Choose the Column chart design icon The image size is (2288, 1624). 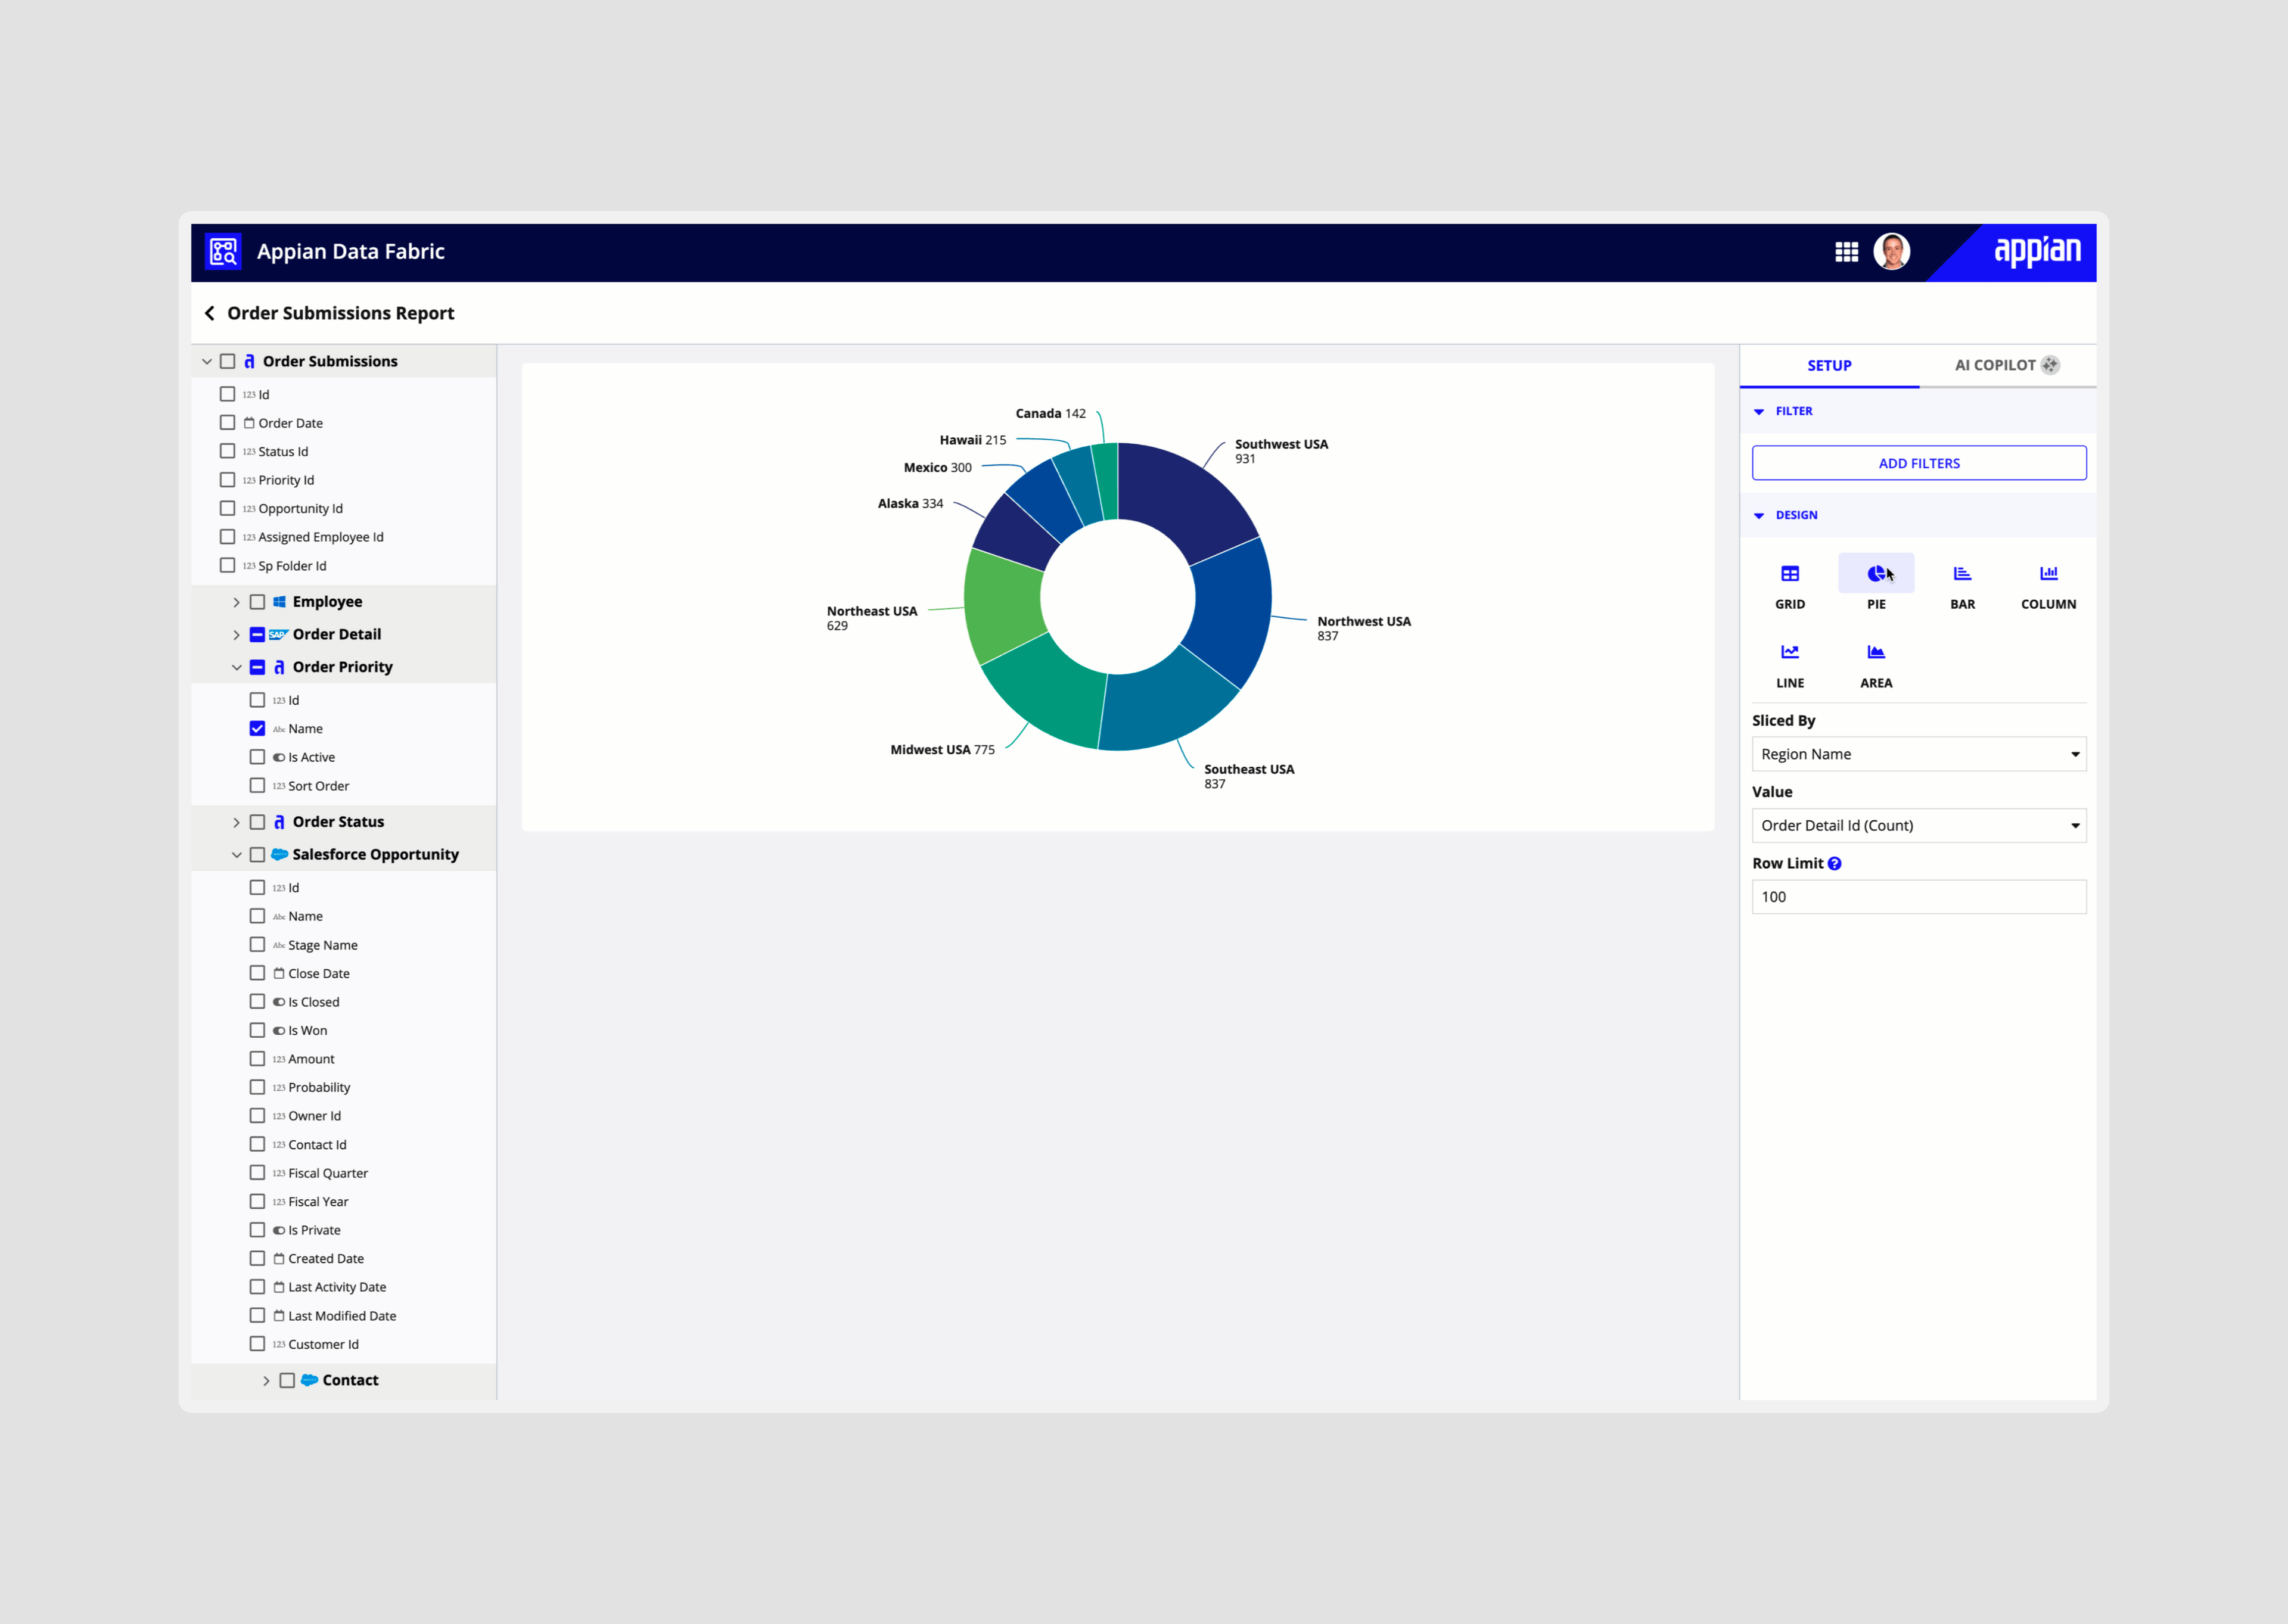coord(2048,574)
